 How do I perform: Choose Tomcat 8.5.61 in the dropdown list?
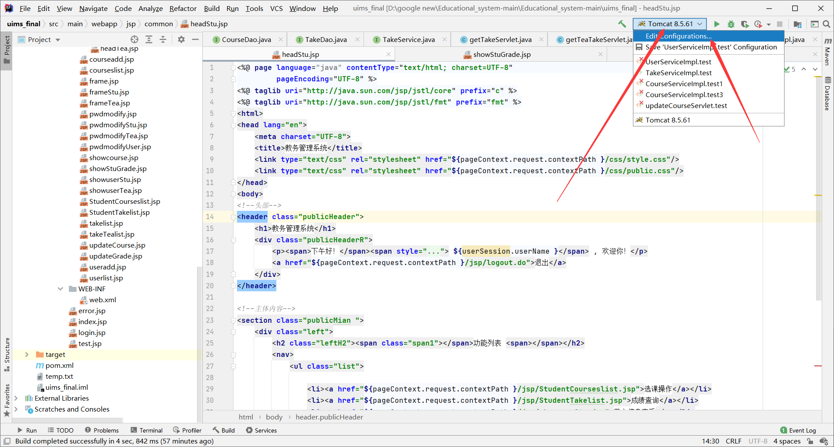708,120
